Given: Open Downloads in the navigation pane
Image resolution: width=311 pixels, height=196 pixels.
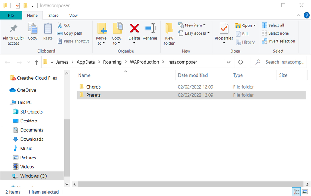Looking at the screenshot, I should coord(28,139).
